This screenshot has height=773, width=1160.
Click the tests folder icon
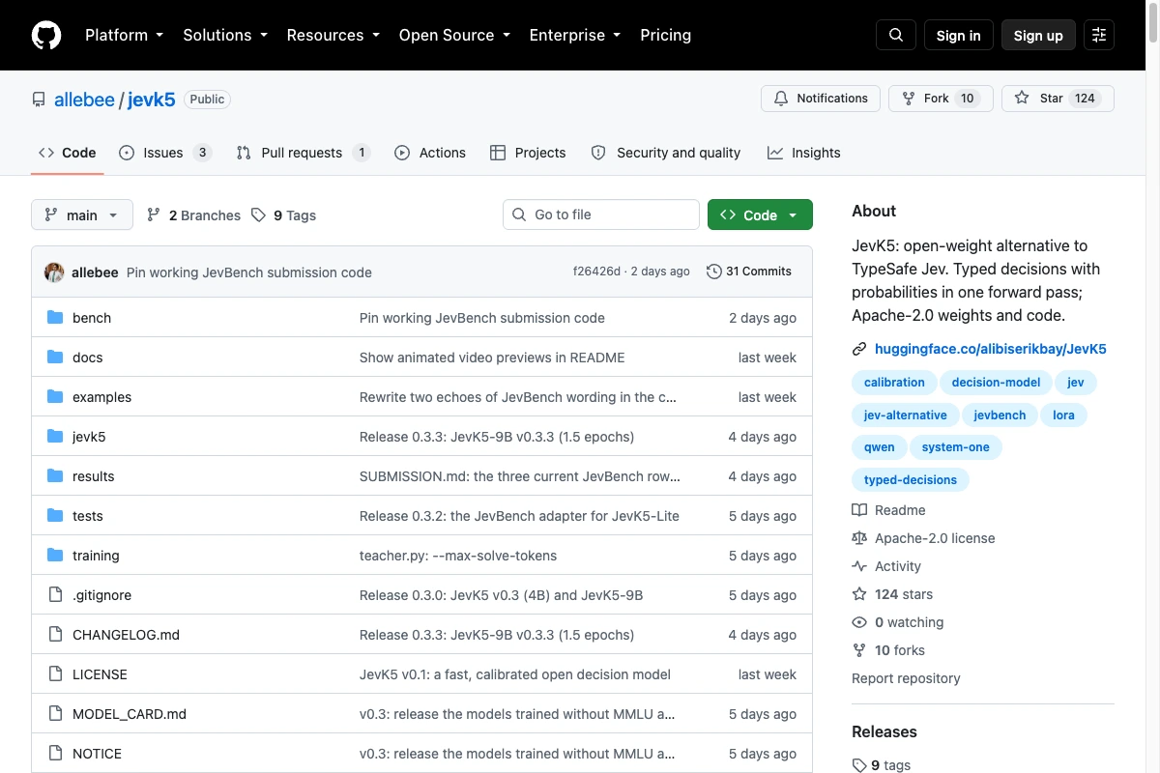[x=55, y=516]
